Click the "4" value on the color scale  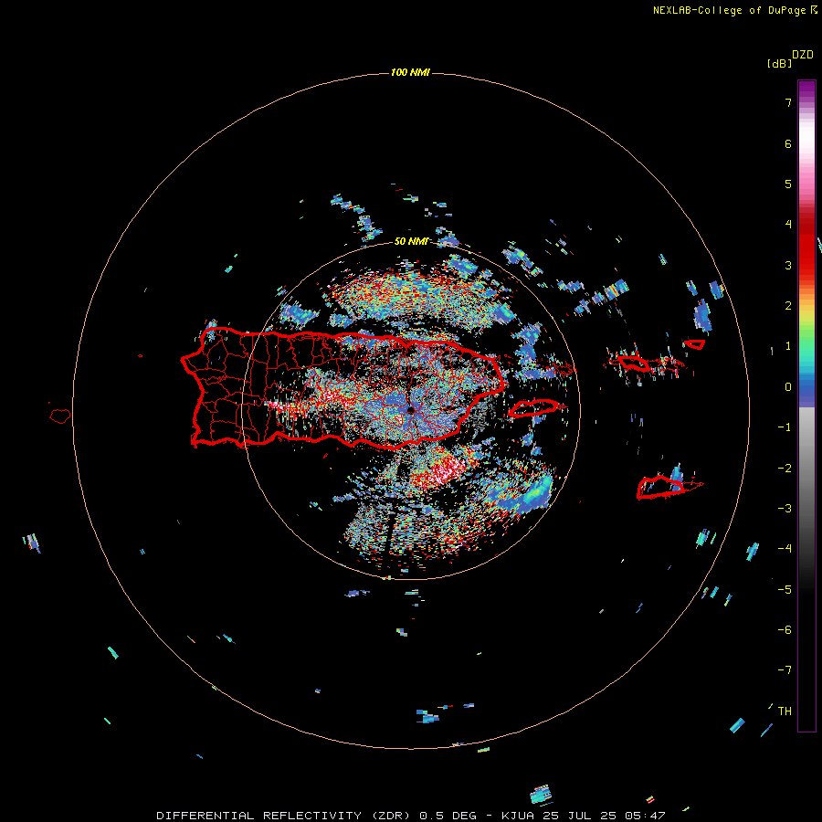click(x=788, y=225)
